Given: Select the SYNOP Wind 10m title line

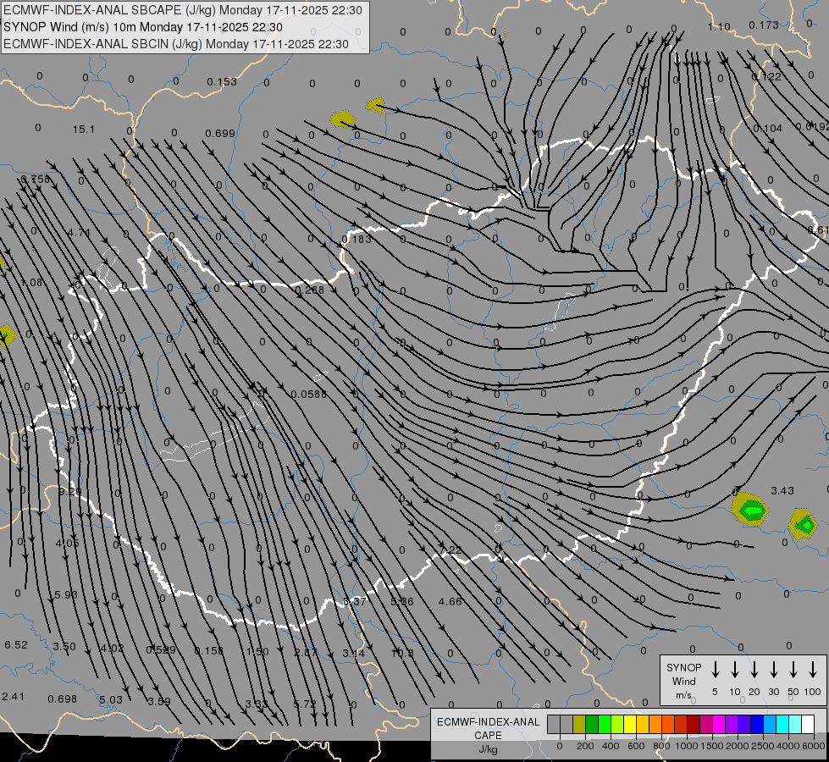Looking at the screenshot, I should 142,27.
